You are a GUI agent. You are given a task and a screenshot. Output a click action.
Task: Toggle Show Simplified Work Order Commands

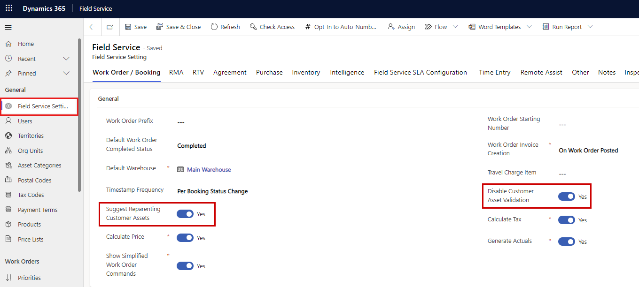point(185,266)
